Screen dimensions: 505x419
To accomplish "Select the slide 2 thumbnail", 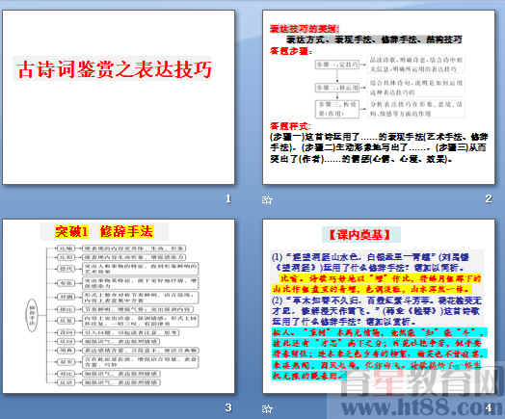I will tap(379, 97).
